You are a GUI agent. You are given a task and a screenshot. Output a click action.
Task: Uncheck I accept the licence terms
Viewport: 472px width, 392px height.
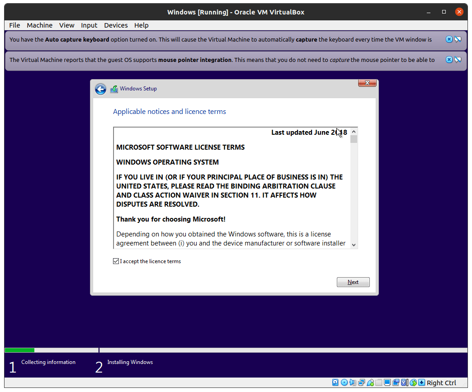tap(116, 261)
